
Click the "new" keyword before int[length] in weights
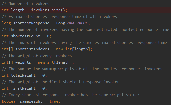coord(41,62)
